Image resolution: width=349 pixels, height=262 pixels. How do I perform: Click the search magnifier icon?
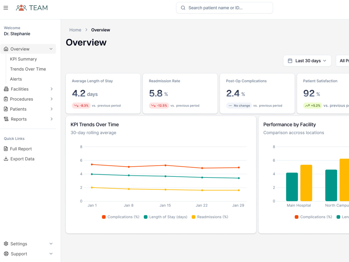coord(183,8)
